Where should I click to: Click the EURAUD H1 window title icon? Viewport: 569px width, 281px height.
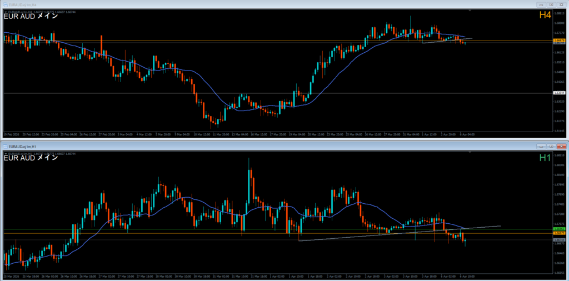pyautogui.click(x=4, y=145)
